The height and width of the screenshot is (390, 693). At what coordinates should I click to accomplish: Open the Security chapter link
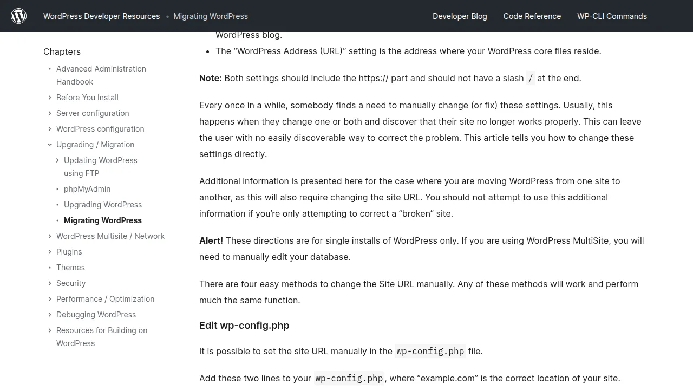click(x=71, y=283)
